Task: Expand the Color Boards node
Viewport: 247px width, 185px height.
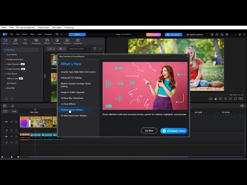Action: [x=5, y=73]
